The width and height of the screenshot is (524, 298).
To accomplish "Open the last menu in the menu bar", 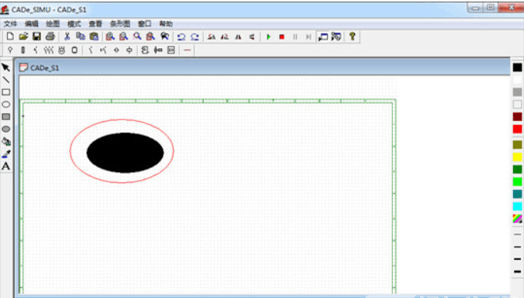I will click(x=166, y=24).
